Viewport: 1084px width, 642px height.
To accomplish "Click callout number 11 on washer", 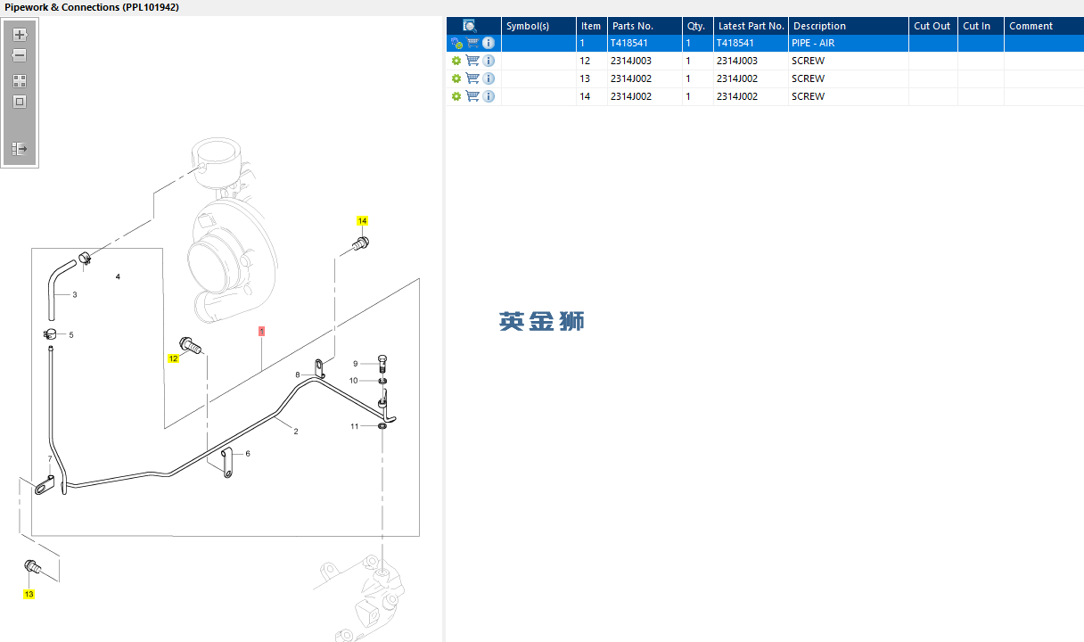I will (354, 426).
